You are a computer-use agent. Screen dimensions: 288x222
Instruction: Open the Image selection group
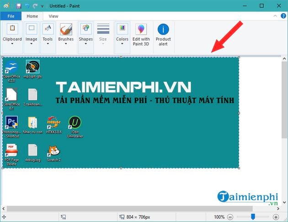pyautogui.click(x=31, y=34)
